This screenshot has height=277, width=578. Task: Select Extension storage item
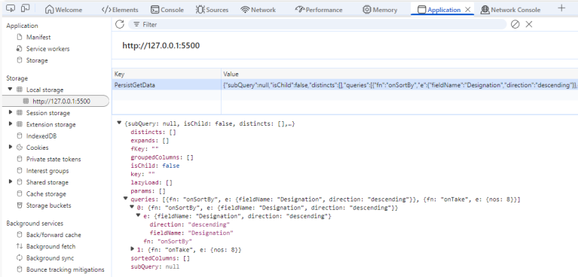(x=51, y=124)
